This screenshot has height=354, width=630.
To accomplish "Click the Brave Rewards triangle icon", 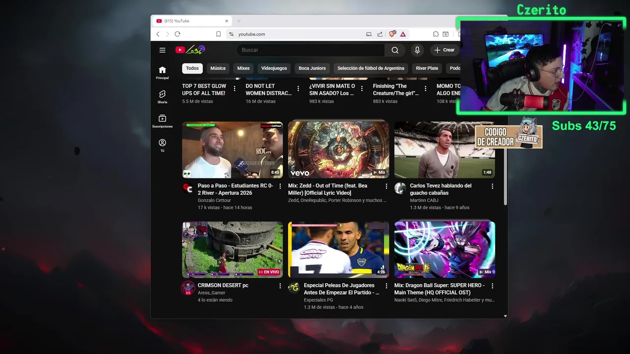I will tap(403, 34).
